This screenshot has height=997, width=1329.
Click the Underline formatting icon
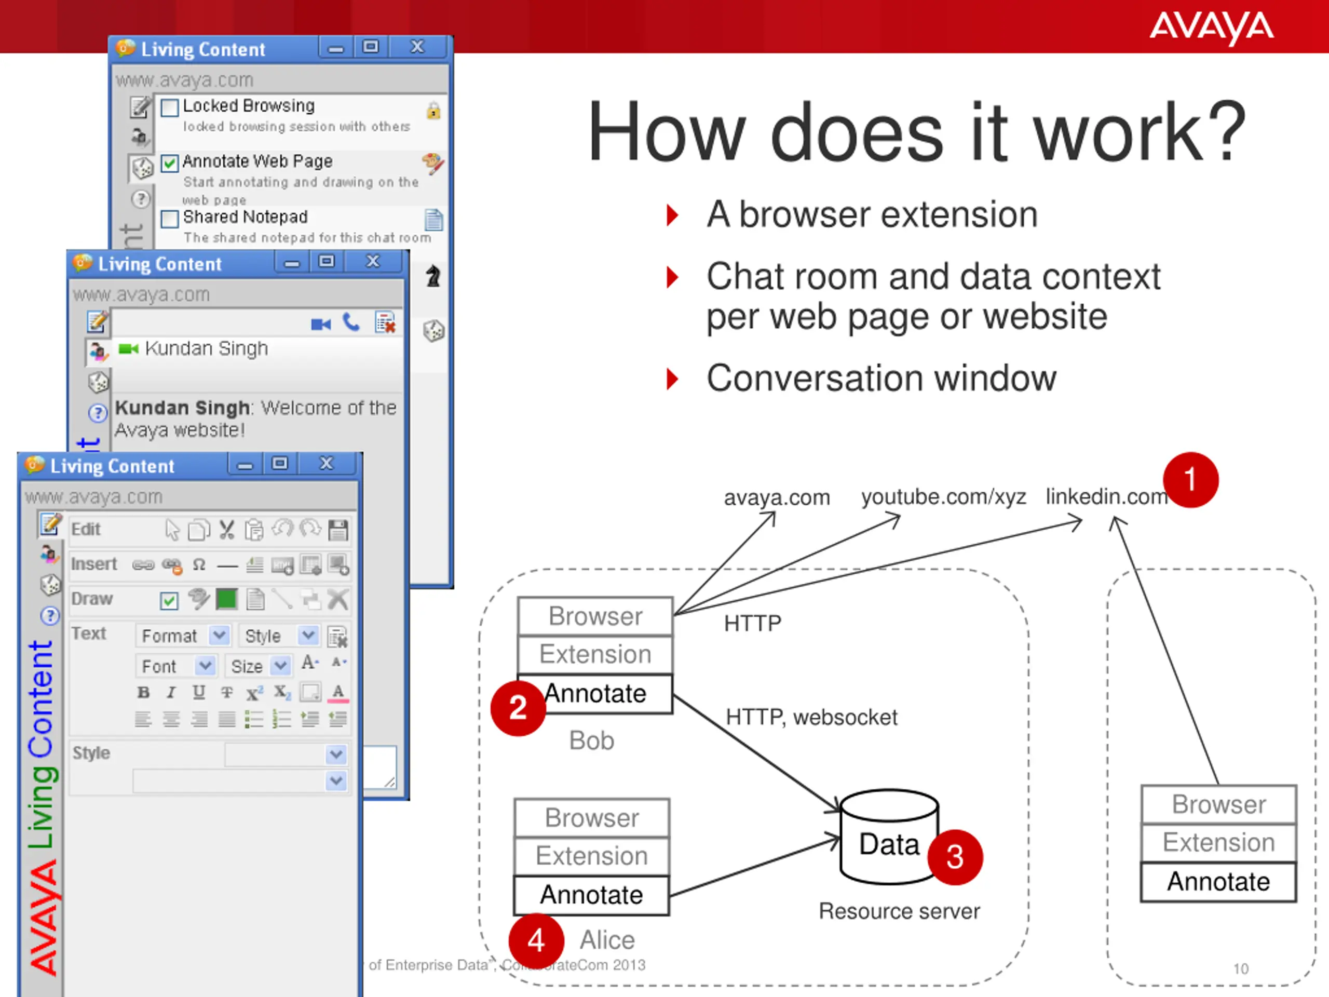[199, 692]
